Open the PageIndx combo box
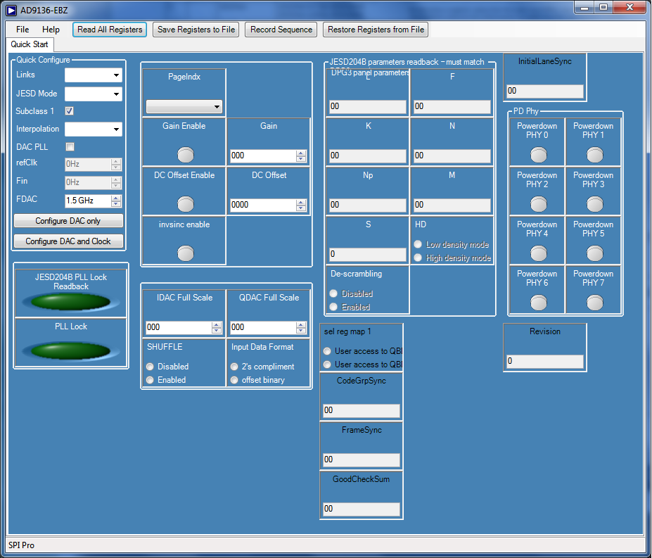Screen dimensions: 652x558 (184, 107)
